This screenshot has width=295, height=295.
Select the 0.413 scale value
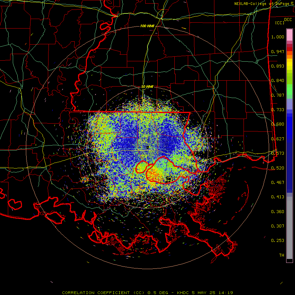click(x=278, y=197)
